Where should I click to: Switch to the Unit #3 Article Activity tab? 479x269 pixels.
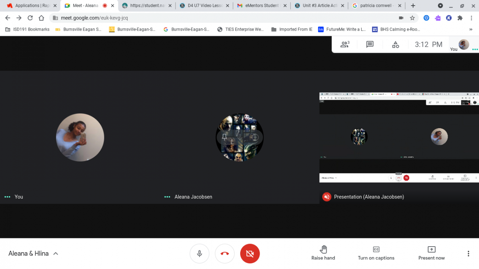tap(319, 6)
